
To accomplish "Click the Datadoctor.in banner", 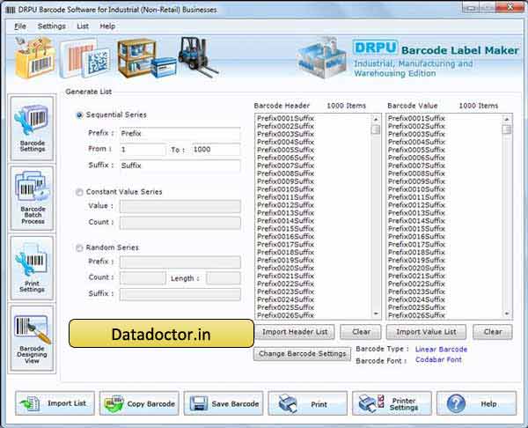I will pyautogui.click(x=161, y=334).
